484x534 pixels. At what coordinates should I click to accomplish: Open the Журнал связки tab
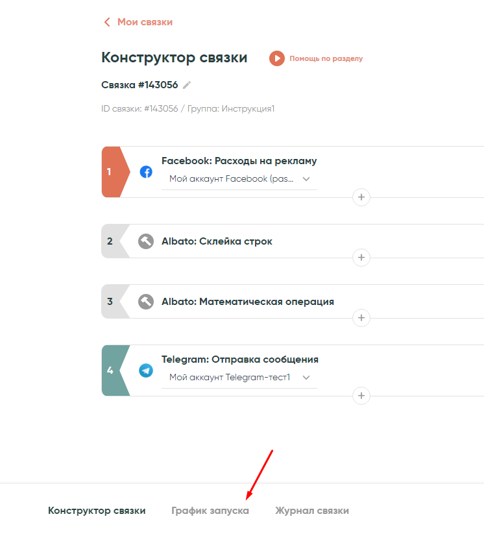[x=312, y=511]
